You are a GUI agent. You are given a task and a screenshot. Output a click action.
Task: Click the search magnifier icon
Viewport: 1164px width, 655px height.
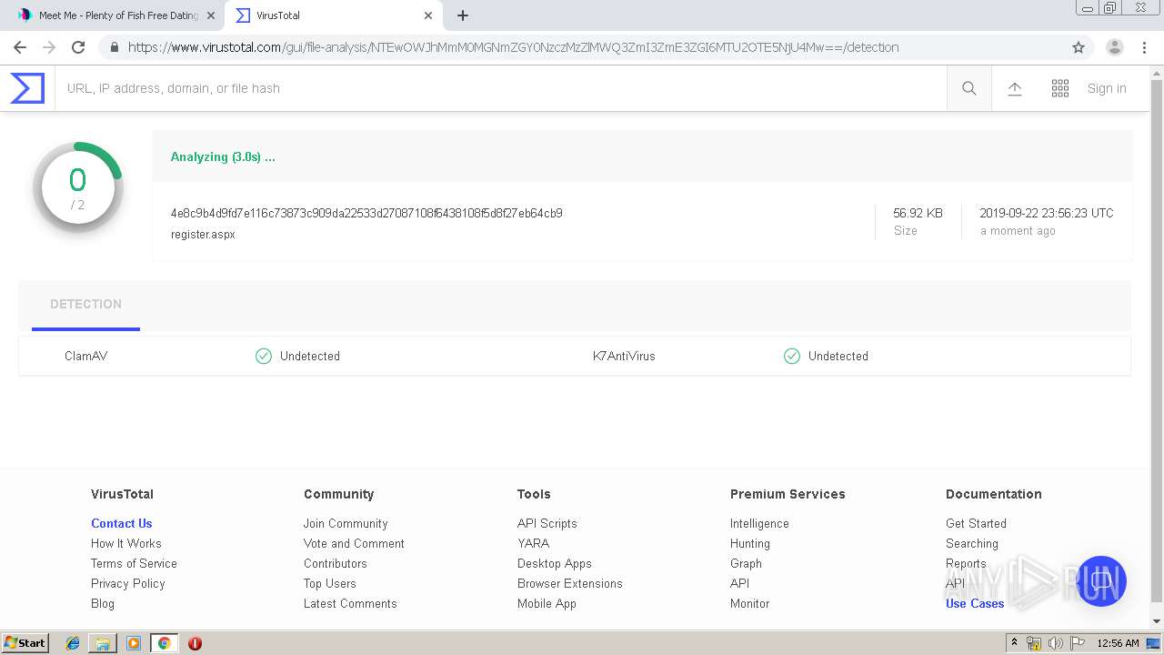(968, 88)
